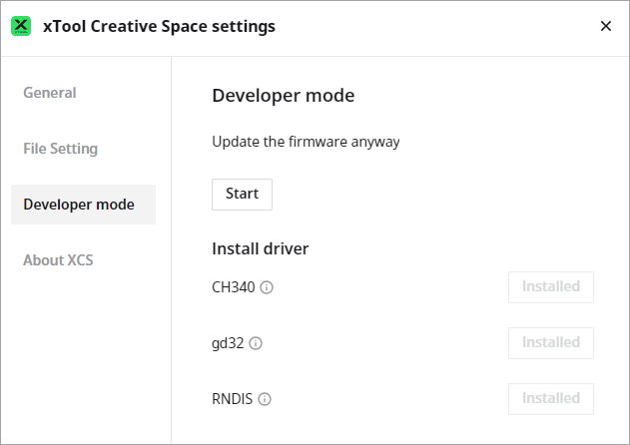
Task: Open the gd32 driver info tooltip icon
Action: pyautogui.click(x=256, y=343)
